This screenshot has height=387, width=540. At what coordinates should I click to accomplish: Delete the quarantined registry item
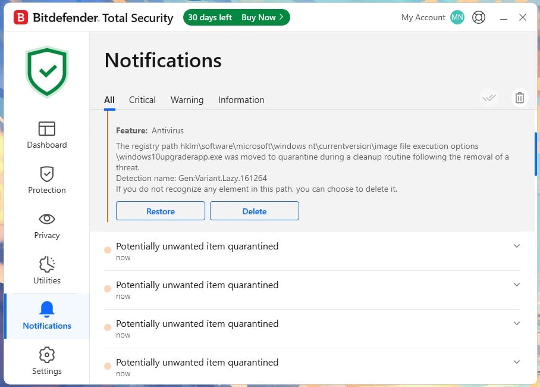pos(255,211)
